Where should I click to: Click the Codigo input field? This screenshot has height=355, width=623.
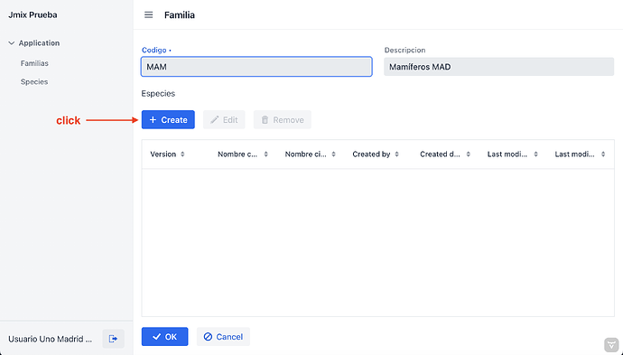click(256, 67)
